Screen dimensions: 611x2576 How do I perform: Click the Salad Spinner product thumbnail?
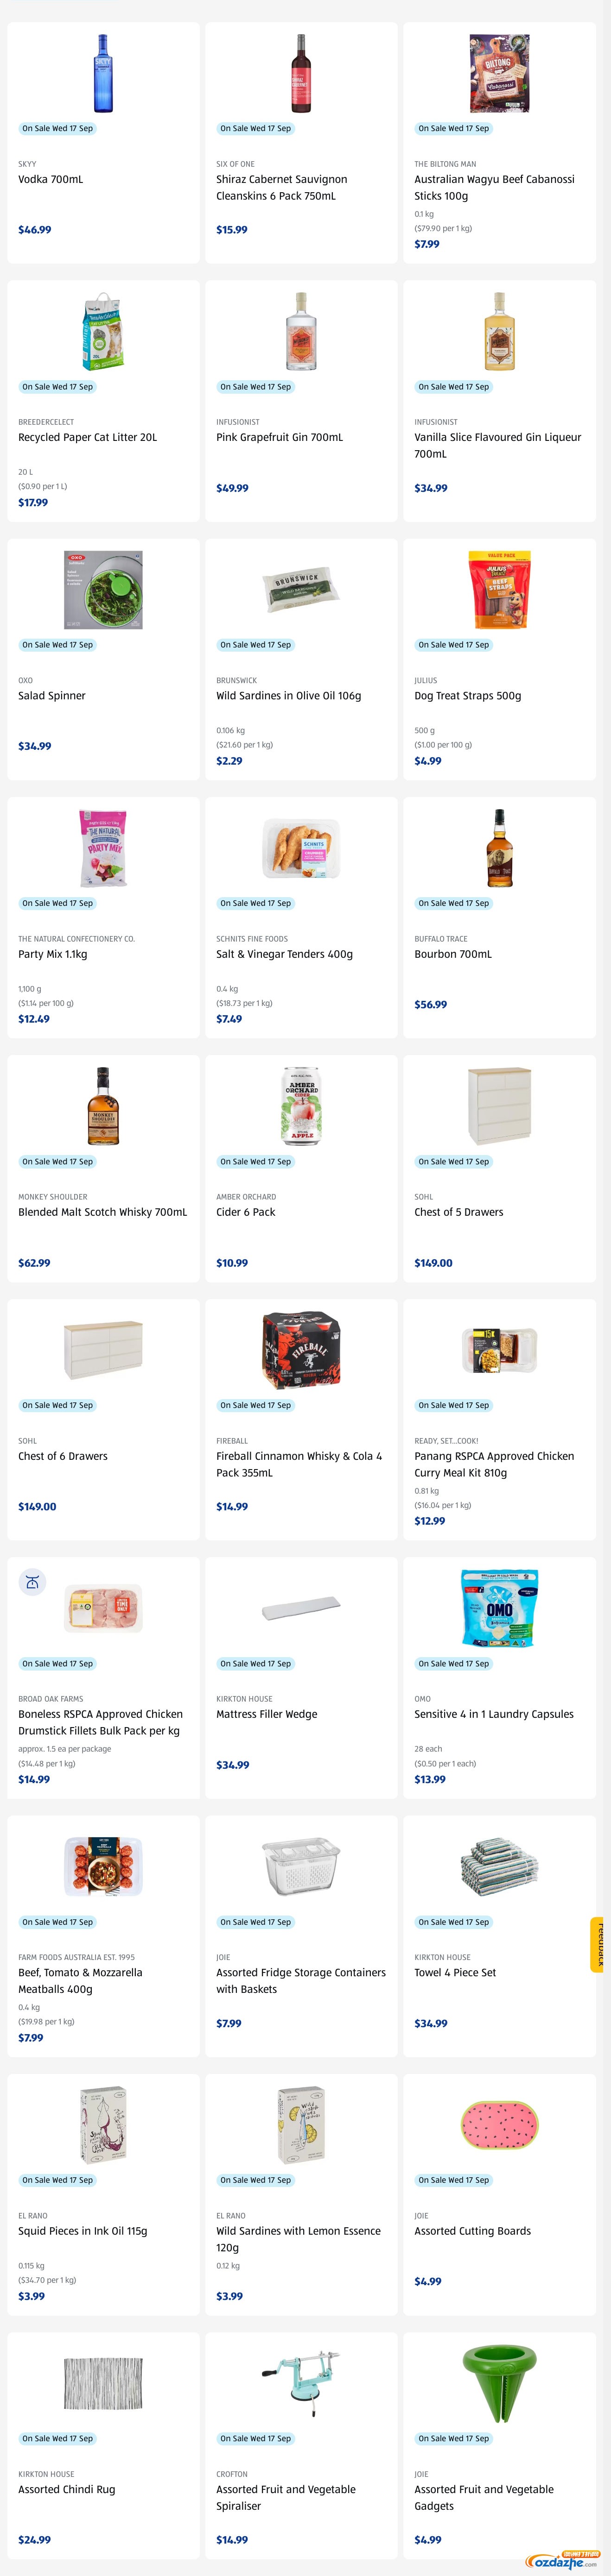[x=103, y=590]
